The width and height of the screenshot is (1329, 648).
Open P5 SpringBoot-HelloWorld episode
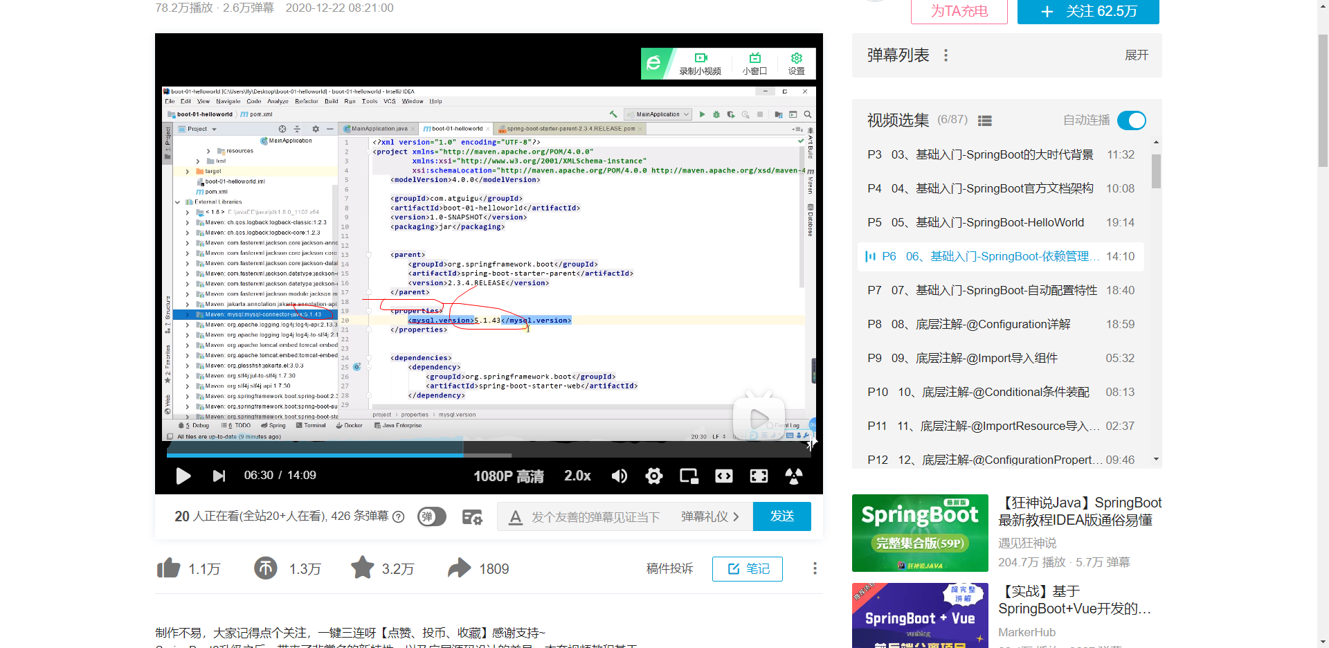1001,222
